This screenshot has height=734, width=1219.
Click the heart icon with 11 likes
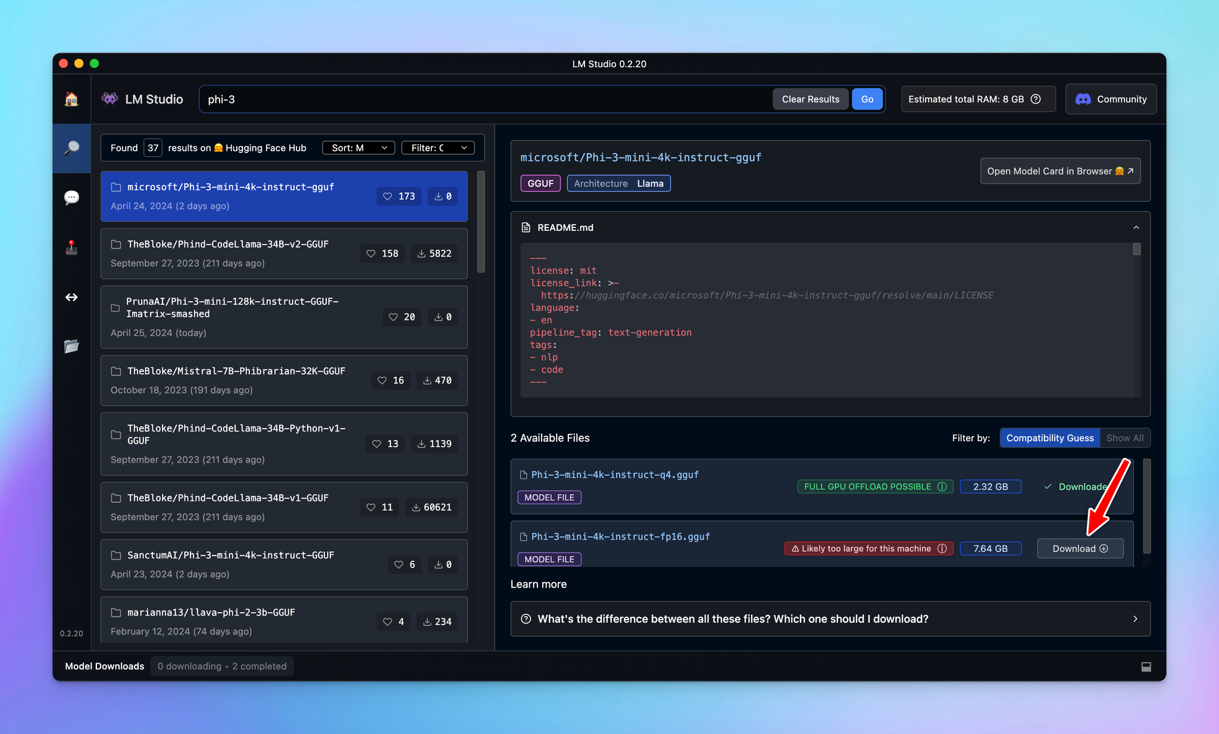(x=371, y=507)
